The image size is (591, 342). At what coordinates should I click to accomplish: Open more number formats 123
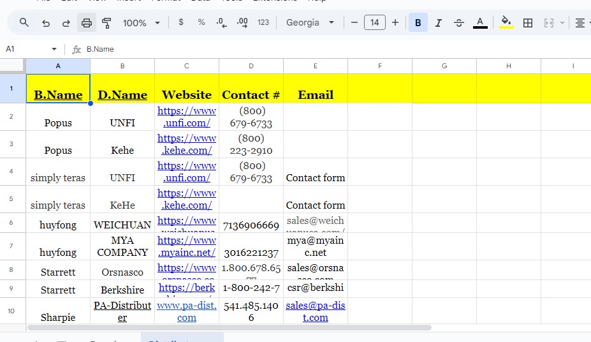263,22
